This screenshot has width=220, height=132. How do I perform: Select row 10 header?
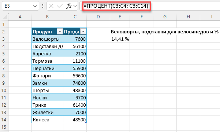4,90
